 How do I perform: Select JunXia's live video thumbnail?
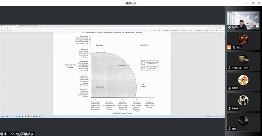(243, 20)
